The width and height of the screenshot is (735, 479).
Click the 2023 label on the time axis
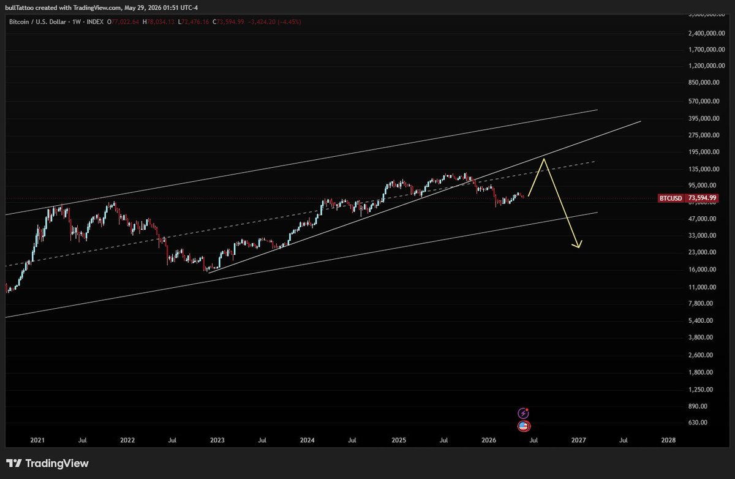point(217,440)
